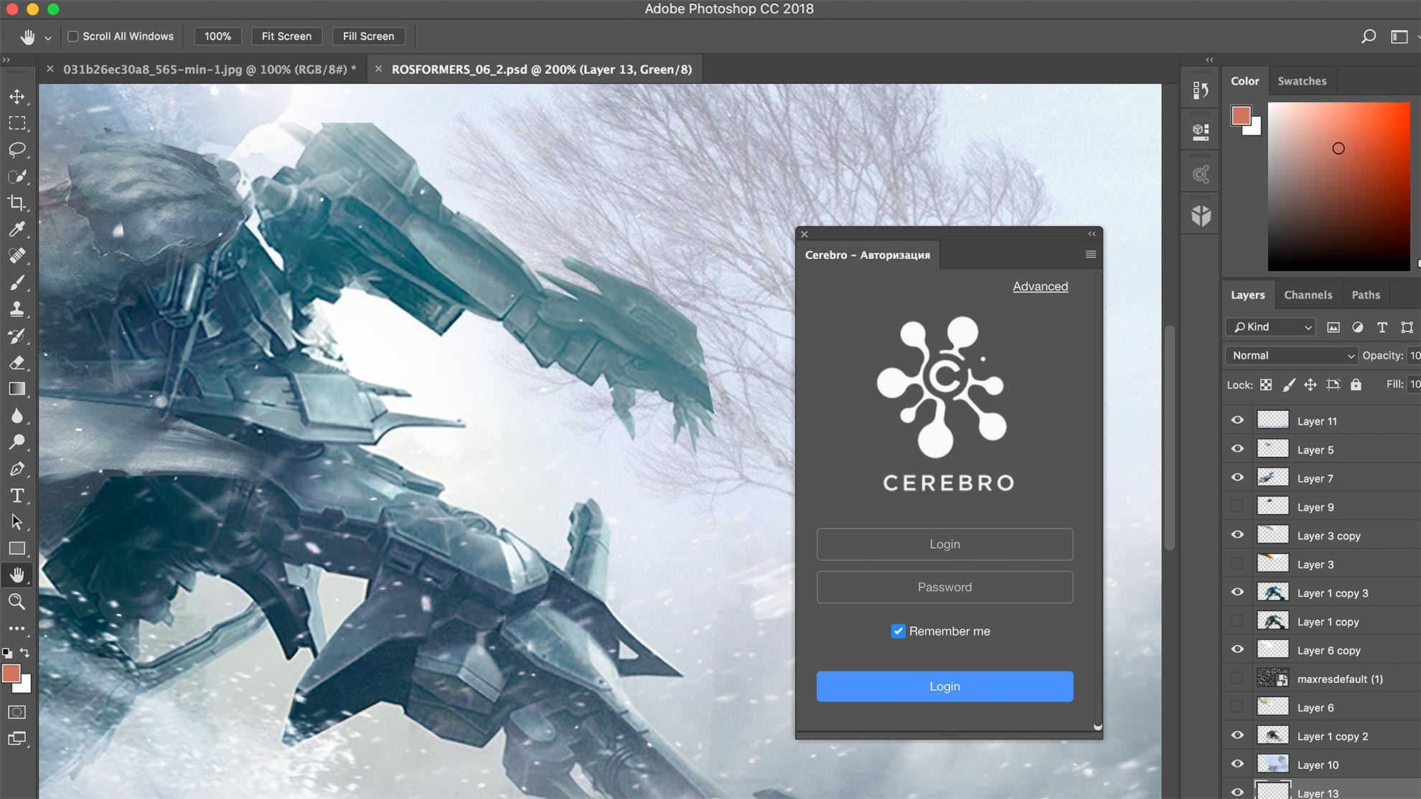Click the foreground color swatch in toolbox
Image resolution: width=1421 pixels, height=799 pixels.
coord(11,673)
